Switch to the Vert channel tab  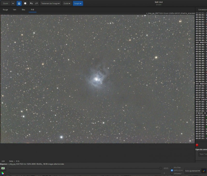click(x=14, y=10)
